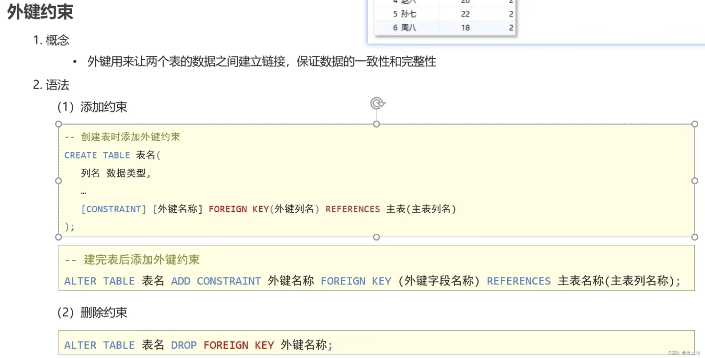The width and height of the screenshot is (705, 358).
Task: Click the ellipsis line in the CREATE TABLE block
Action: pos(83,193)
